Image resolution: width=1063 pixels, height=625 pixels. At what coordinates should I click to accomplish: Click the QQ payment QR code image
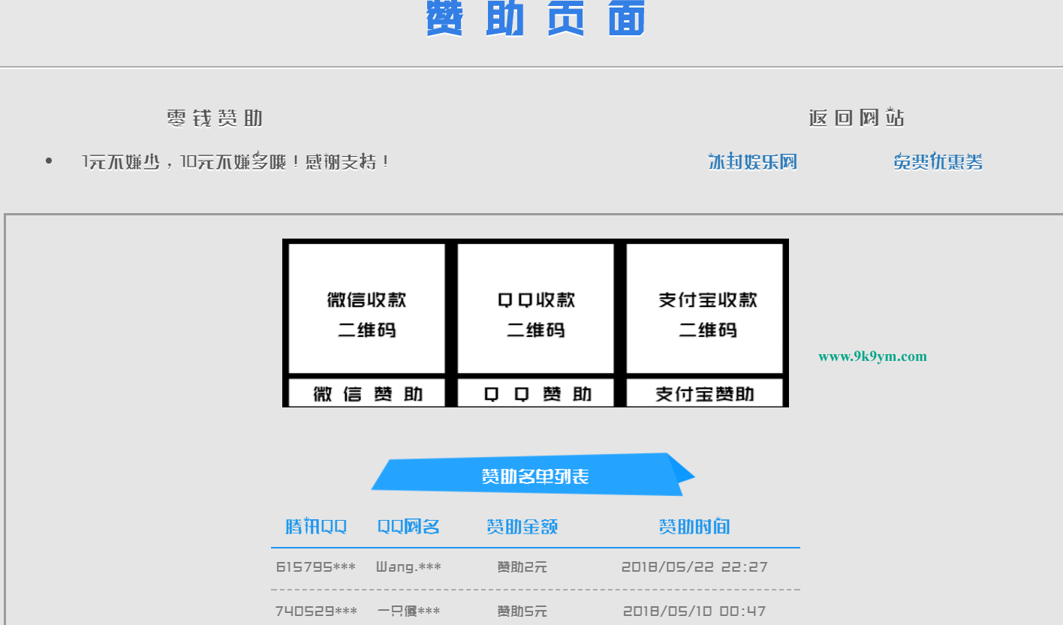[535, 309]
